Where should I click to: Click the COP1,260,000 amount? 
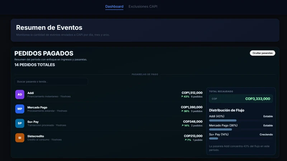coord(192,107)
